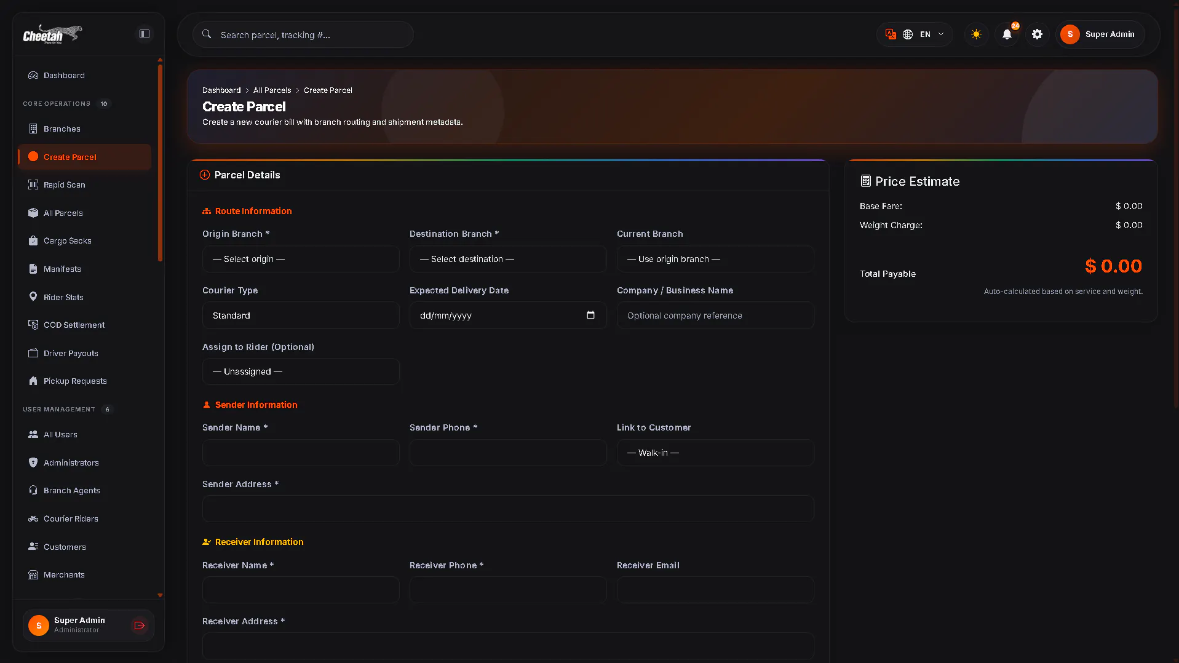This screenshot has height=663, width=1179.
Task: Open notifications bell
Action: coord(1007,34)
